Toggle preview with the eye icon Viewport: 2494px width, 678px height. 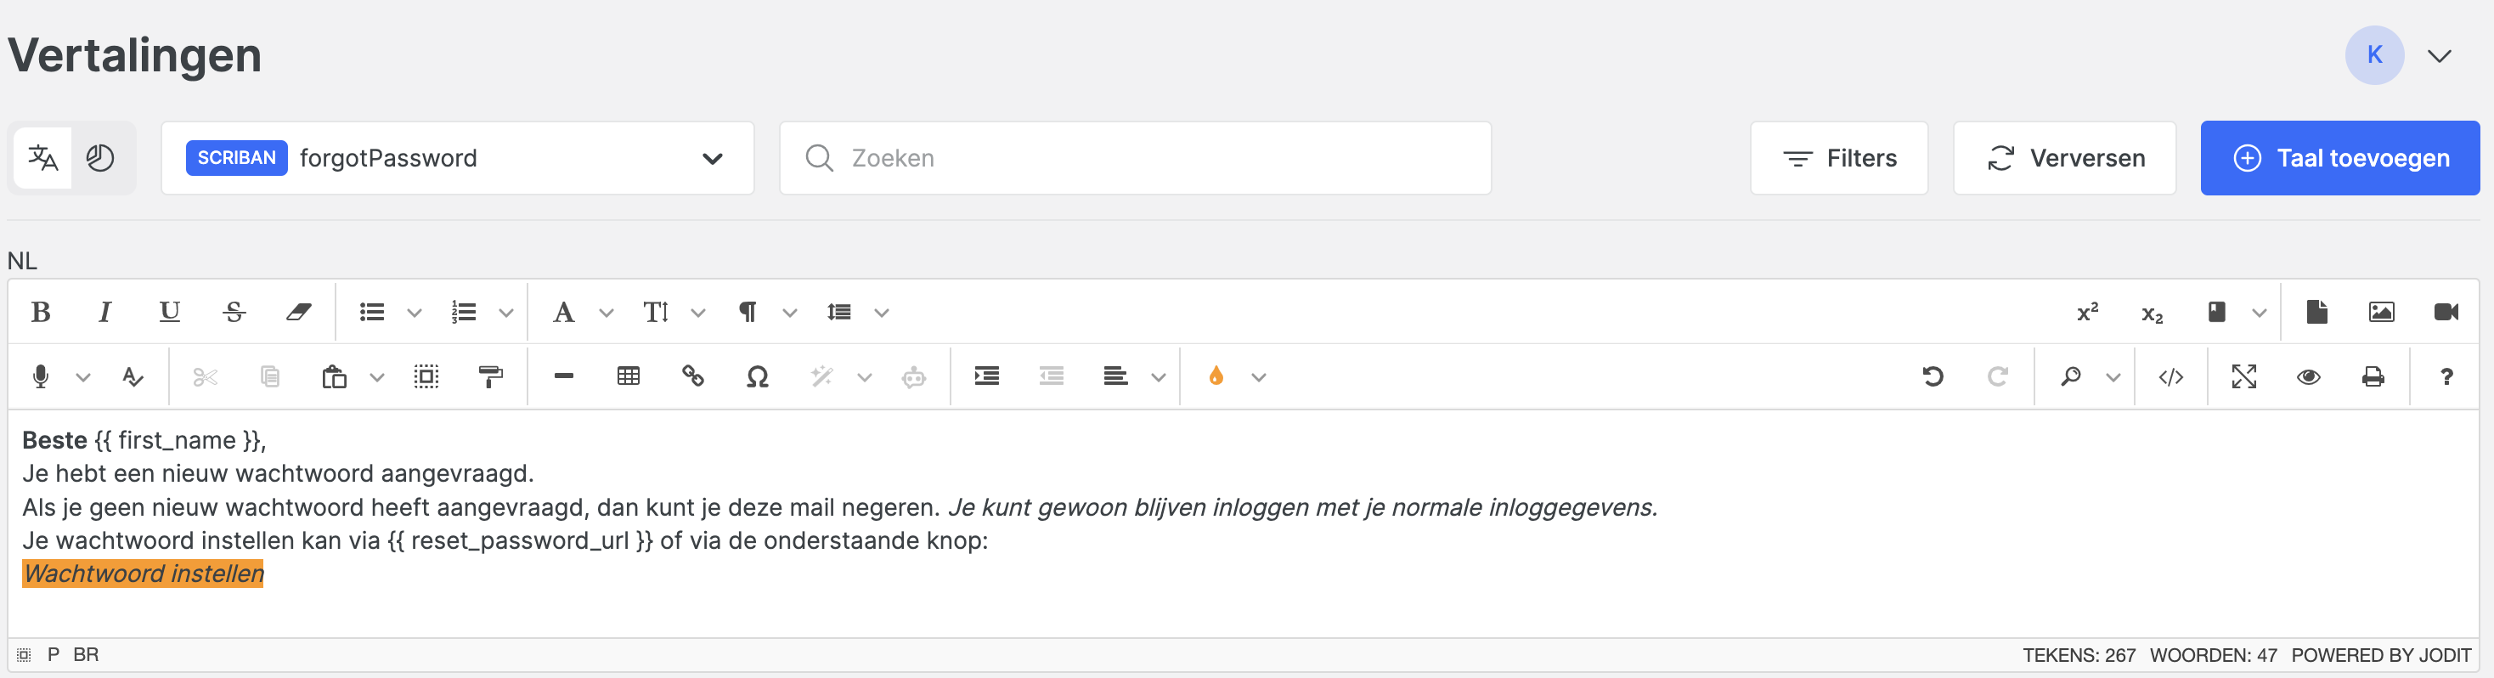point(2308,376)
